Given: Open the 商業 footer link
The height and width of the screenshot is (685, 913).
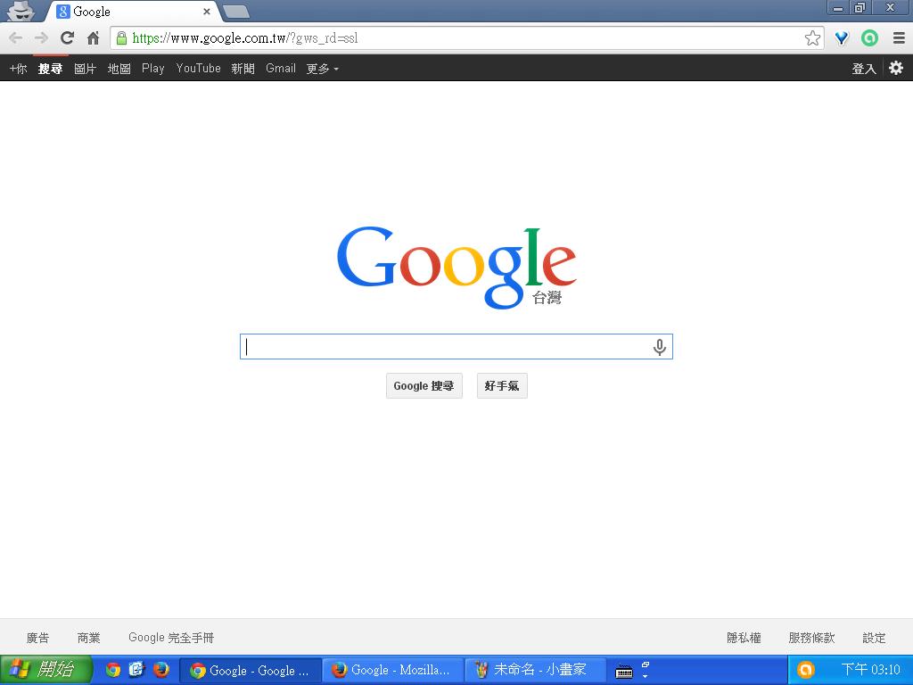Looking at the screenshot, I should [88, 638].
